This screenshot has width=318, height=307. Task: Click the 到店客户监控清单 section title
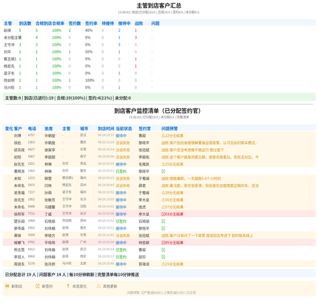(157, 111)
